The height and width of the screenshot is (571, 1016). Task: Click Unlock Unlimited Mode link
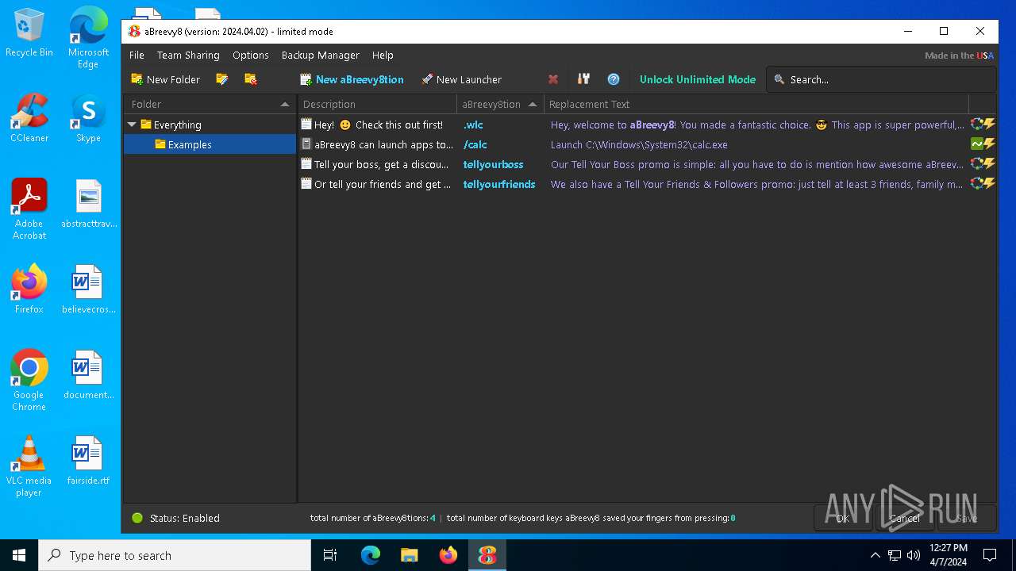coord(698,79)
